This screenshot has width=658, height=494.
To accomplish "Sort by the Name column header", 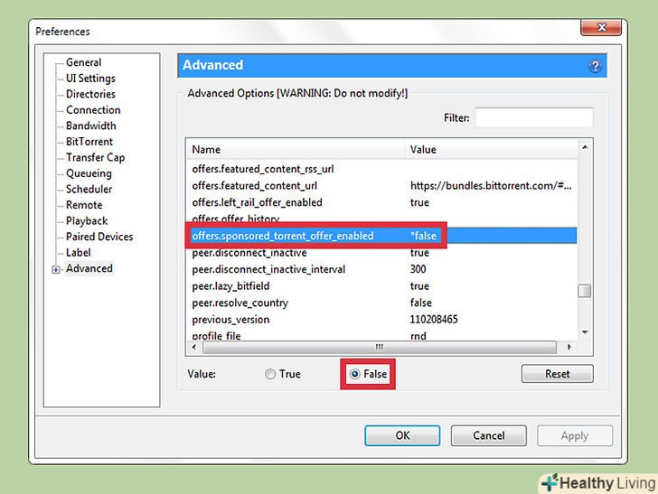I will click(x=296, y=149).
